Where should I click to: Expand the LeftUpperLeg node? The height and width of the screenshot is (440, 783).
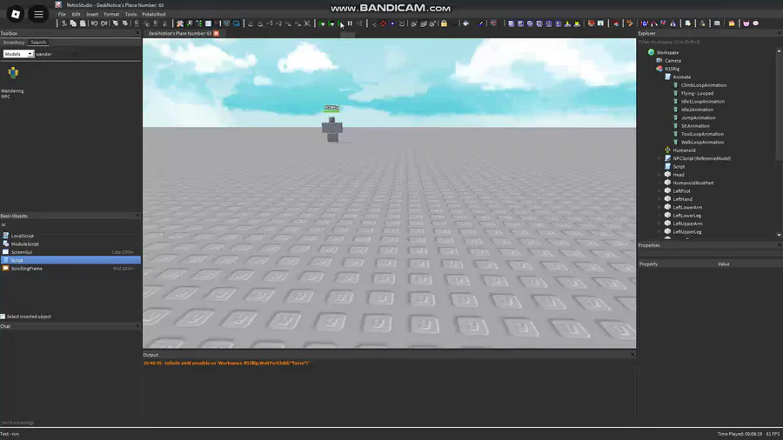[x=659, y=232]
